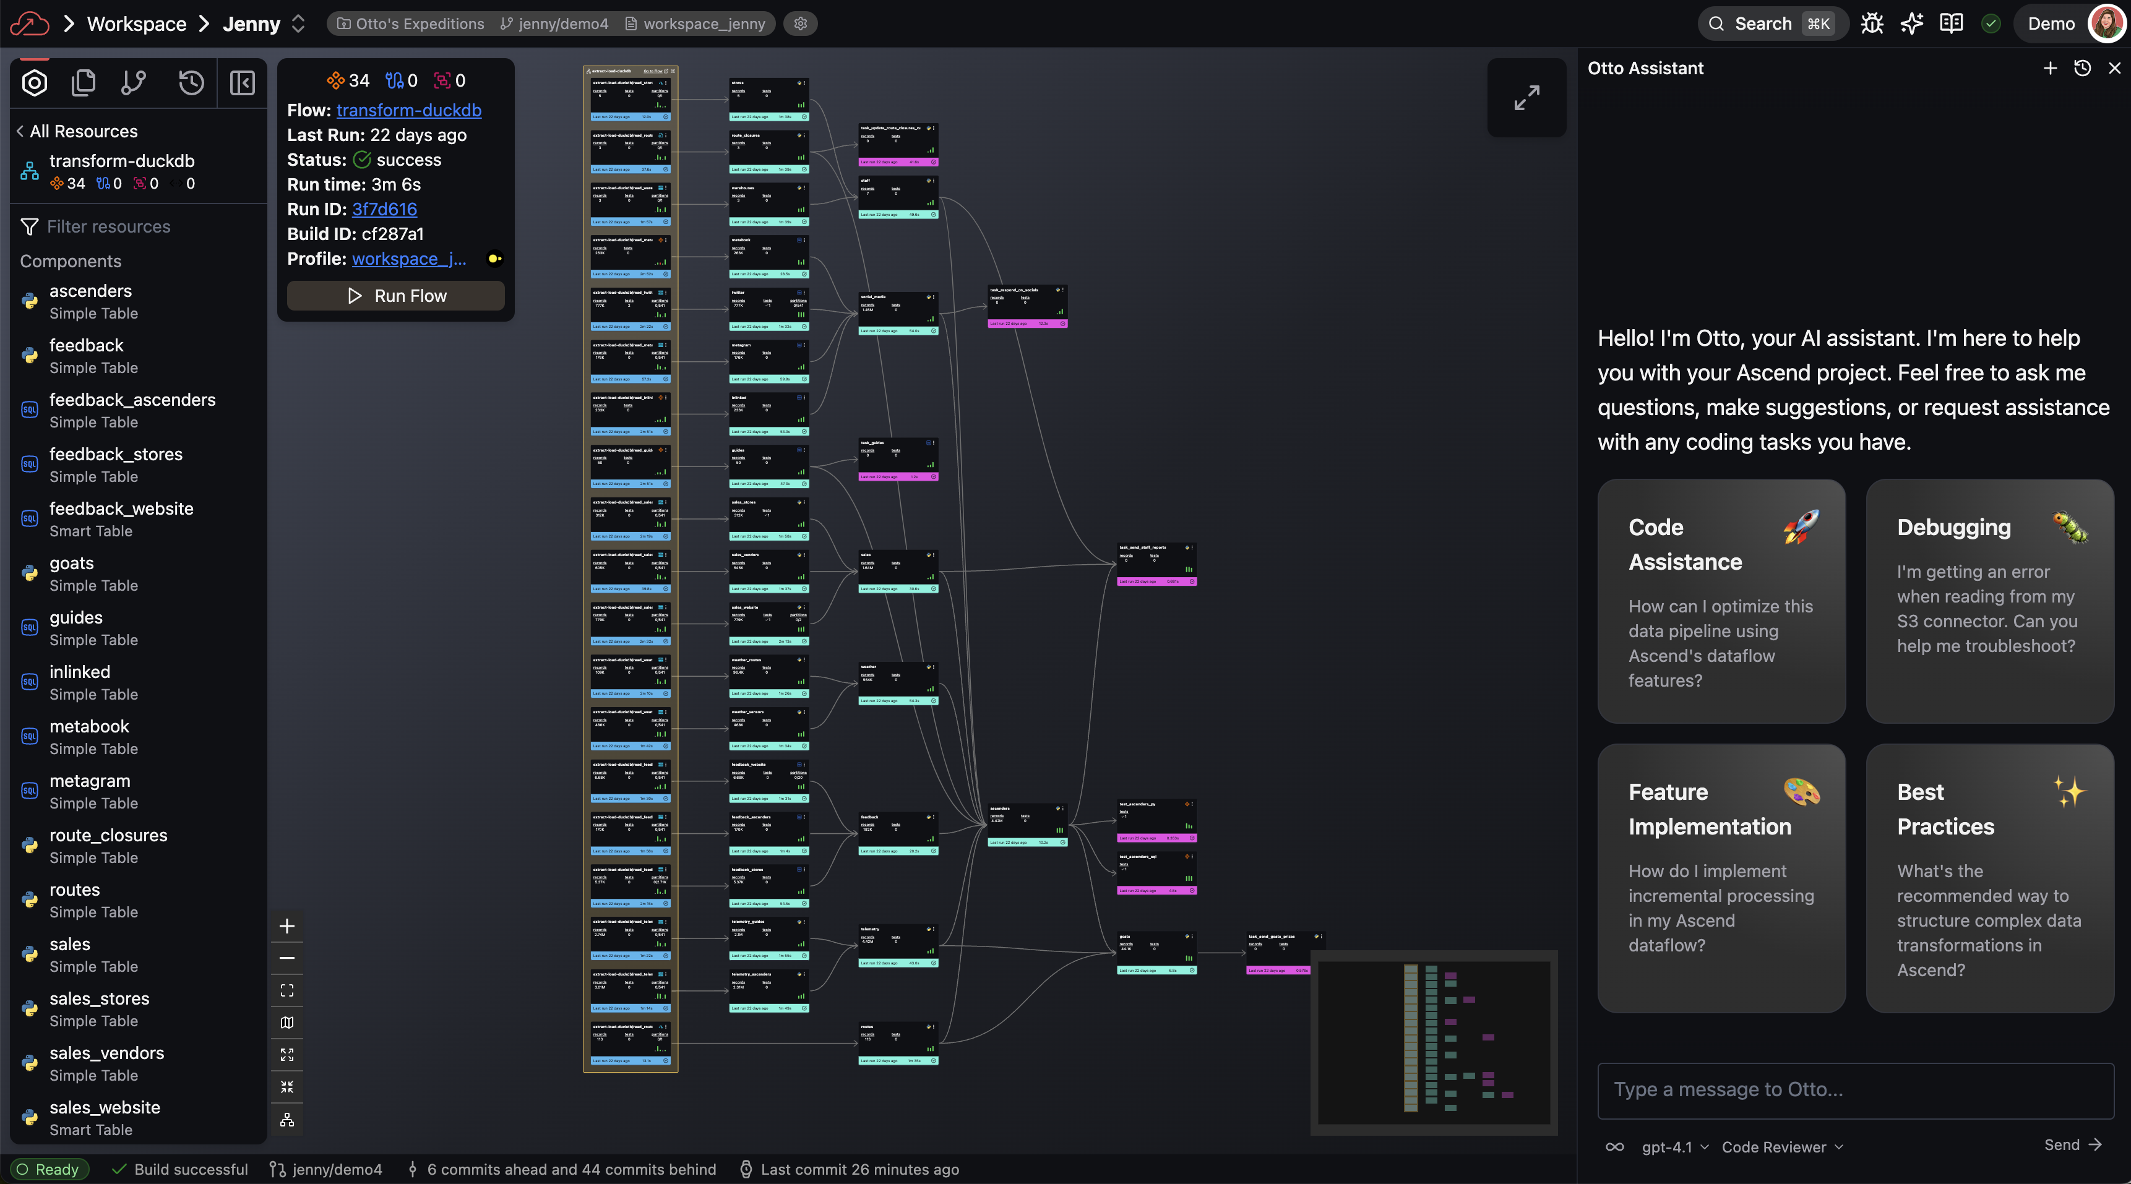Open the gpt-4.1 model dropdown
Image resolution: width=2131 pixels, height=1184 pixels.
pyautogui.click(x=1674, y=1147)
